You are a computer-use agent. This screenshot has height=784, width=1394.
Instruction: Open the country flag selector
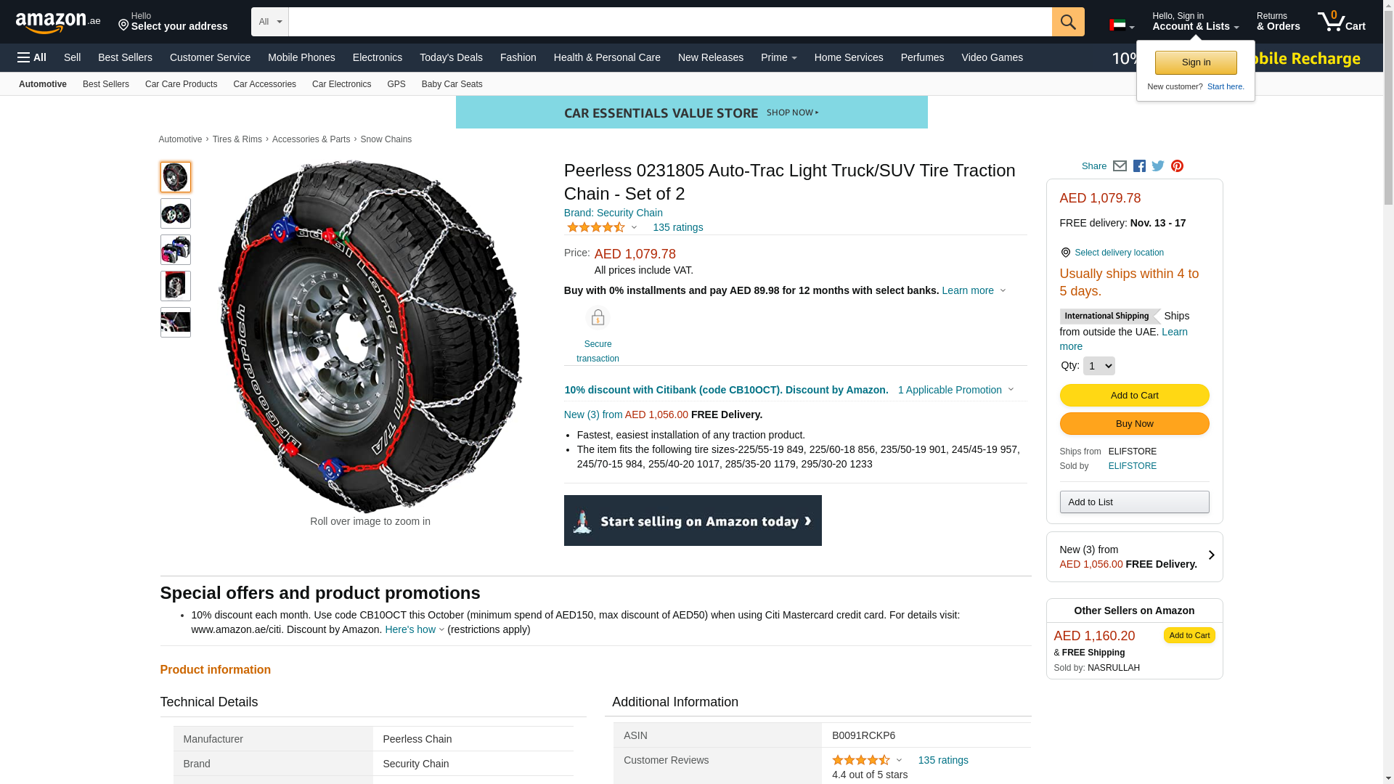(1121, 26)
